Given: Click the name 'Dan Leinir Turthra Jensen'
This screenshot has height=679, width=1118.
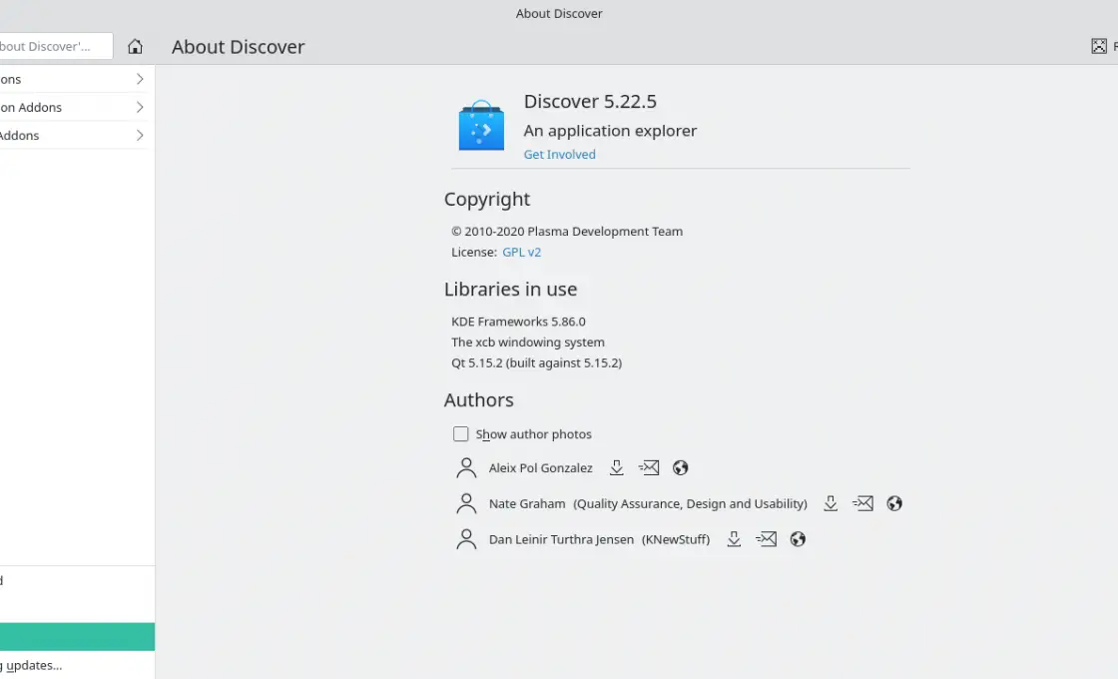Looking at the screenshot, I should pos(561,539).
